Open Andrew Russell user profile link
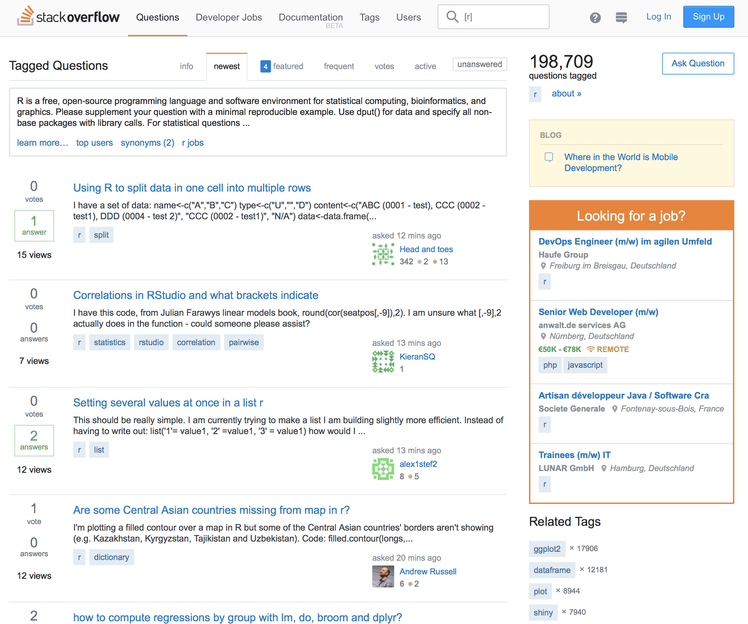Image resolution: width=748 pixels, height=624 pixels. [428, 572]
